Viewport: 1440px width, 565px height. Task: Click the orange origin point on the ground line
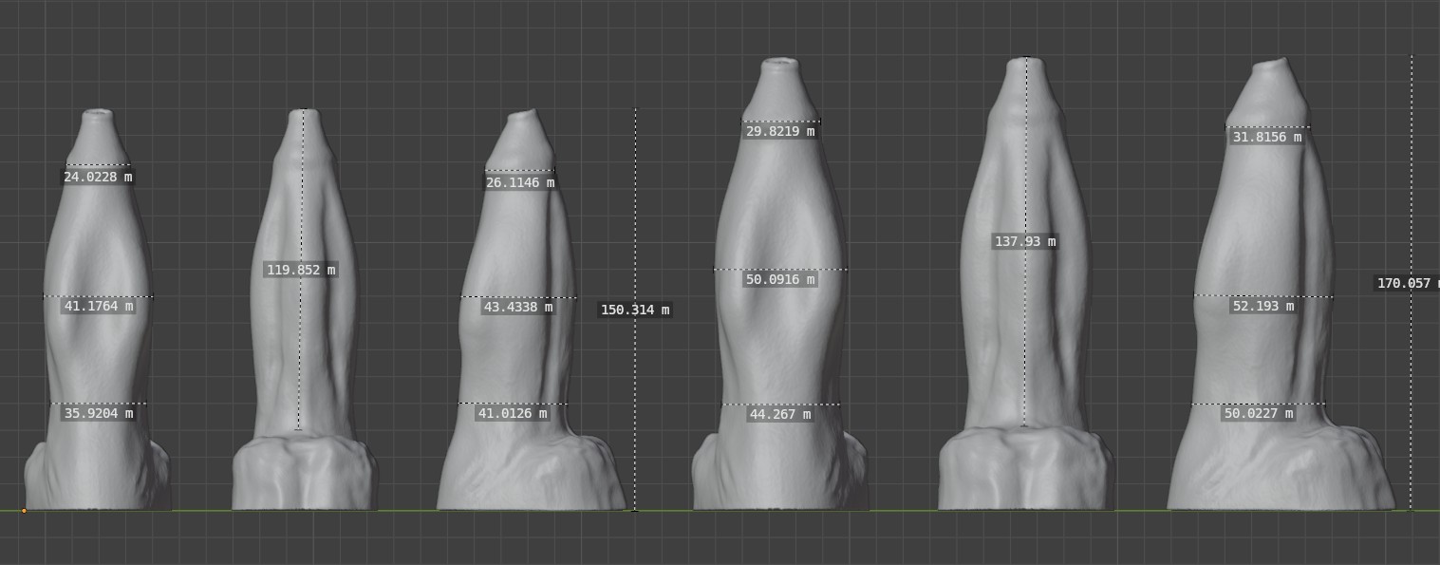click(24, 511)
